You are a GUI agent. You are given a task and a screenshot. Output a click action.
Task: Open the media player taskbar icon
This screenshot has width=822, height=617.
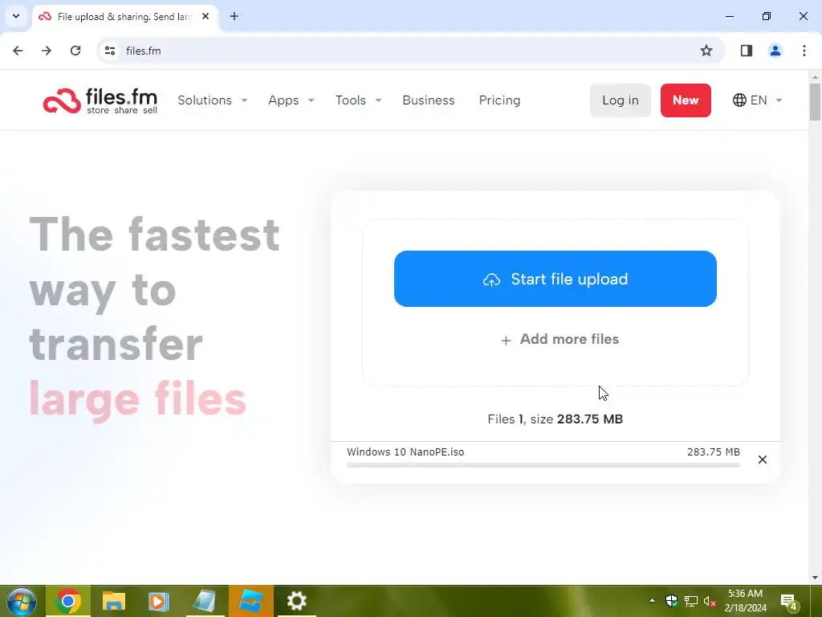[158, 601]
